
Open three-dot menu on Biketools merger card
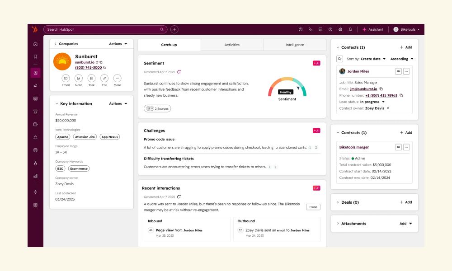tap(406, 147)
